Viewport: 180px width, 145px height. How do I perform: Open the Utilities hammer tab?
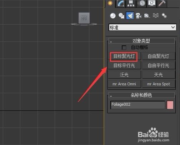click(x=162, y=4)
